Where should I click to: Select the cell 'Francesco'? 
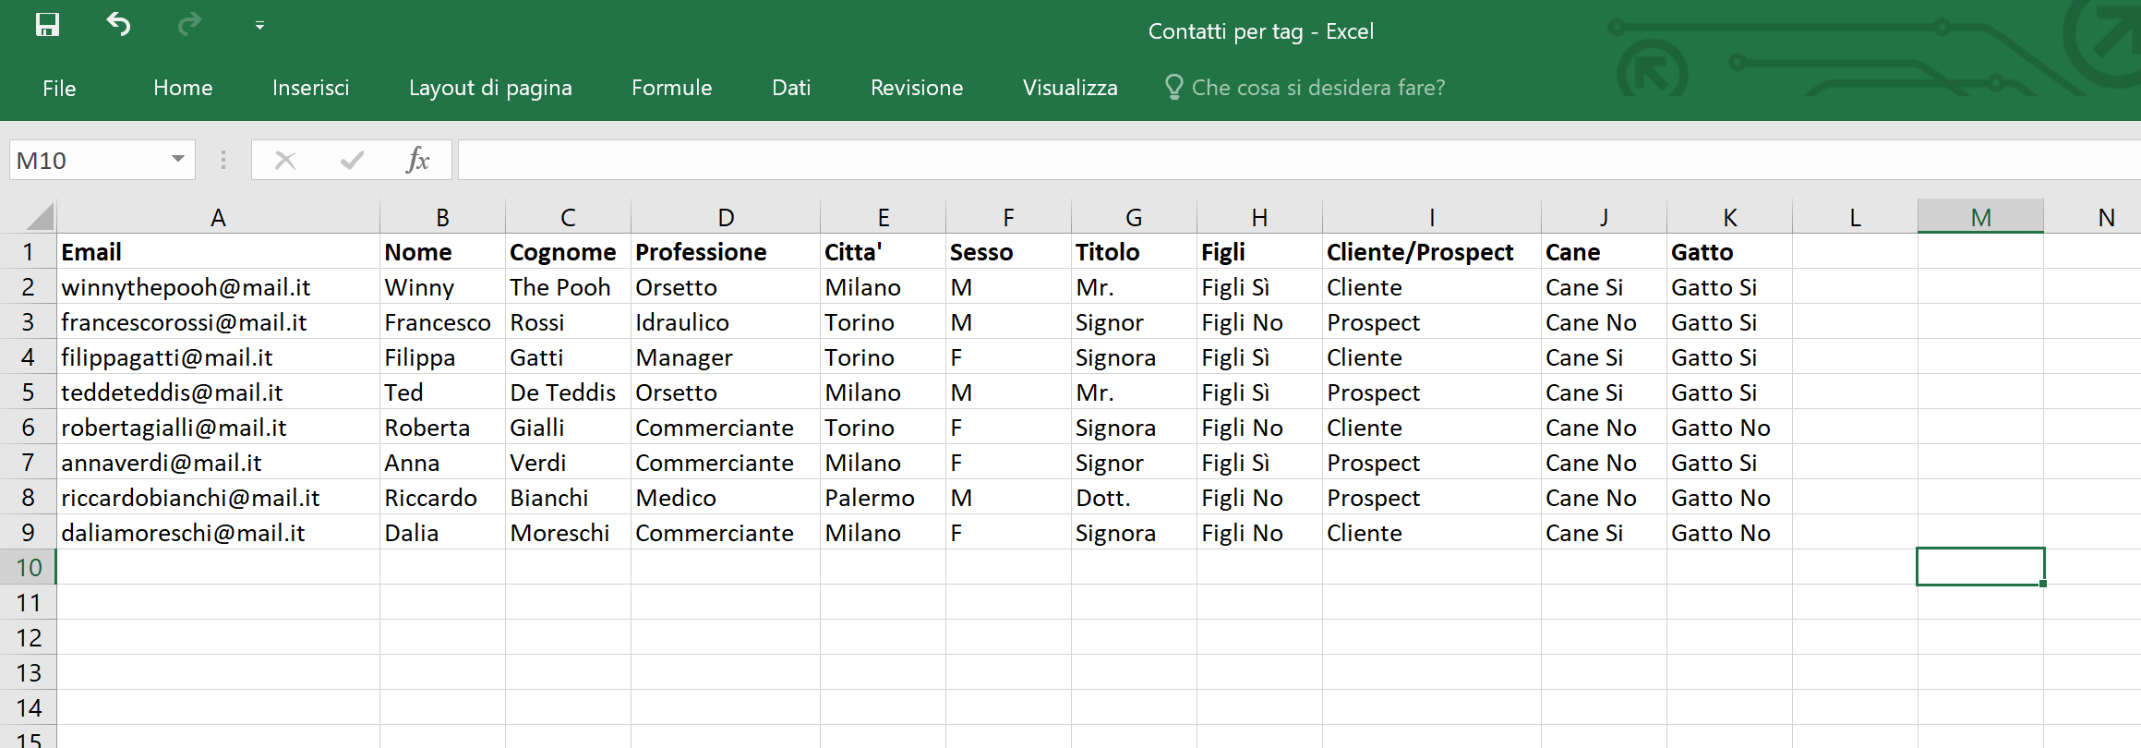point(442,322)
